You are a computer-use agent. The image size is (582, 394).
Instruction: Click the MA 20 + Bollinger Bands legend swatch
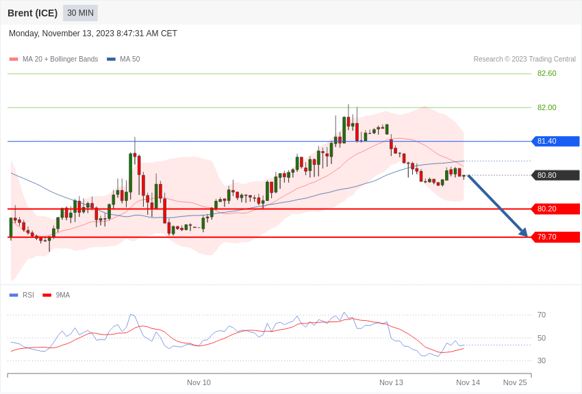point(14,60)
